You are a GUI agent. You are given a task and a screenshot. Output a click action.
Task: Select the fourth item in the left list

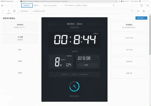(x=20, y=61)
